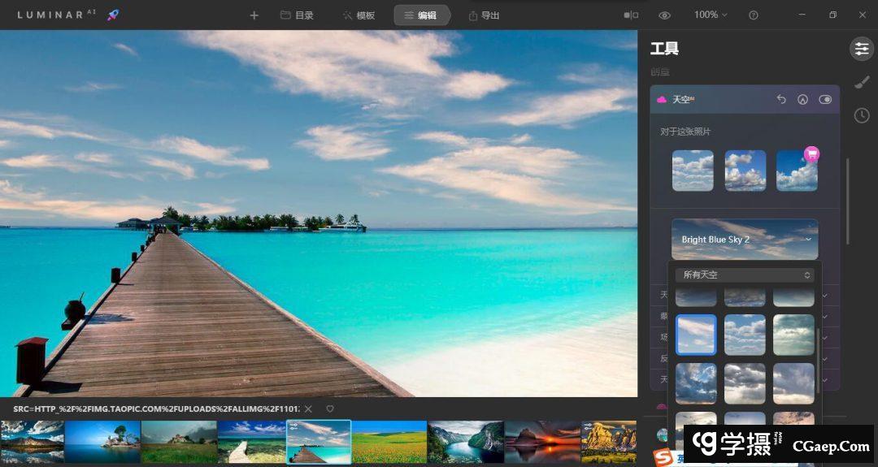Open the before/after compare view icon
Image resolution: width=878 pixels, height=467 pixels.
631,15
